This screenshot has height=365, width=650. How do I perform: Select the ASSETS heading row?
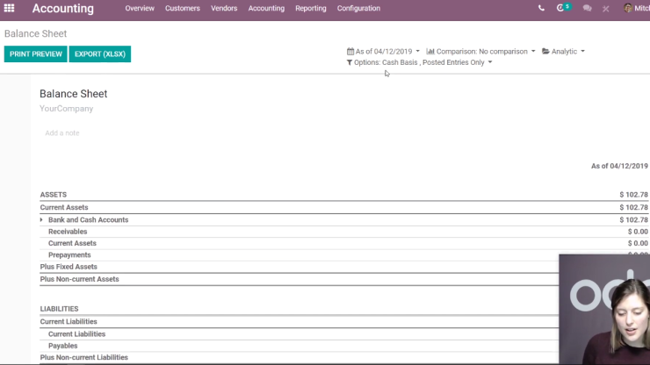[x=343, y=195]
